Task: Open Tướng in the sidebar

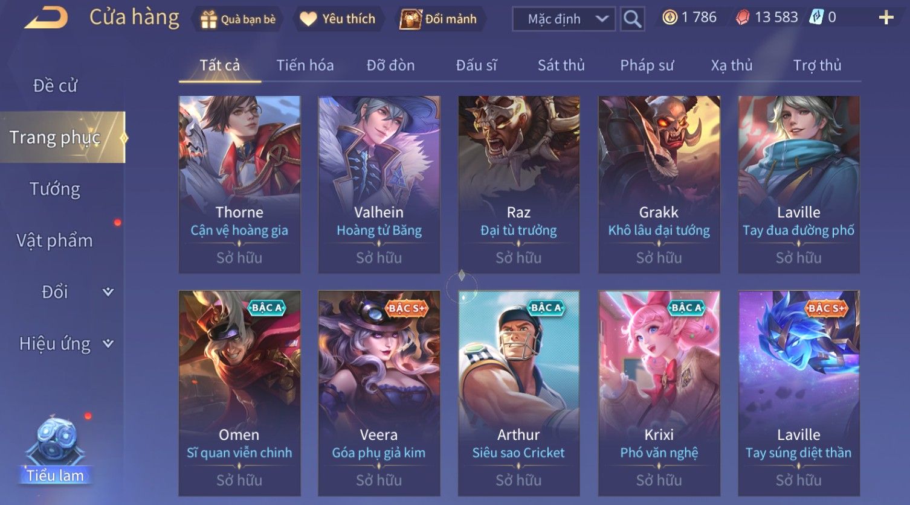Action: [x=55, y=189]
